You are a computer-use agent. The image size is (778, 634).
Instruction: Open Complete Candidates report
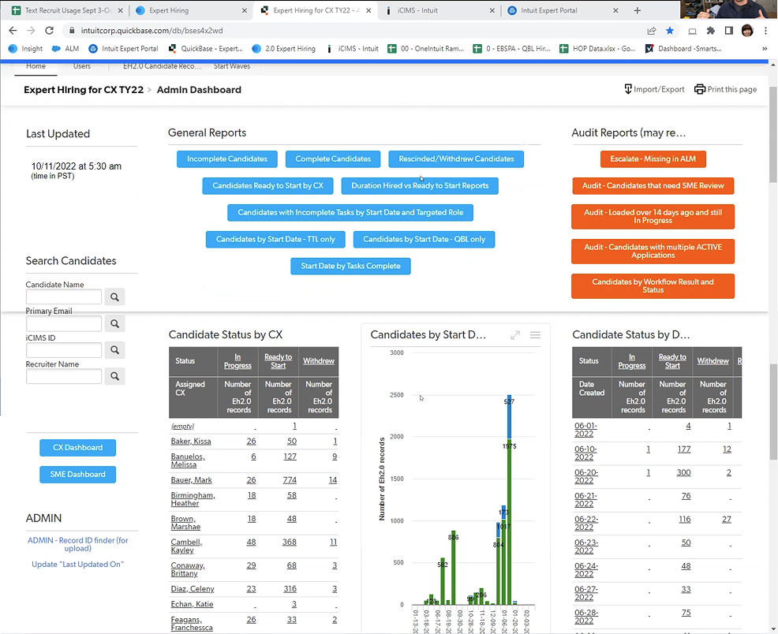tap(333, 159)
